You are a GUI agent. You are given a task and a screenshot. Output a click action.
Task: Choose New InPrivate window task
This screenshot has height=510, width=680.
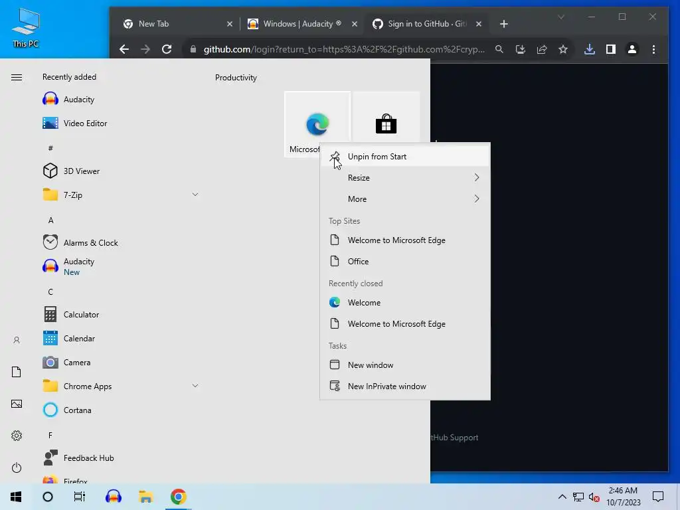point(405,386)
